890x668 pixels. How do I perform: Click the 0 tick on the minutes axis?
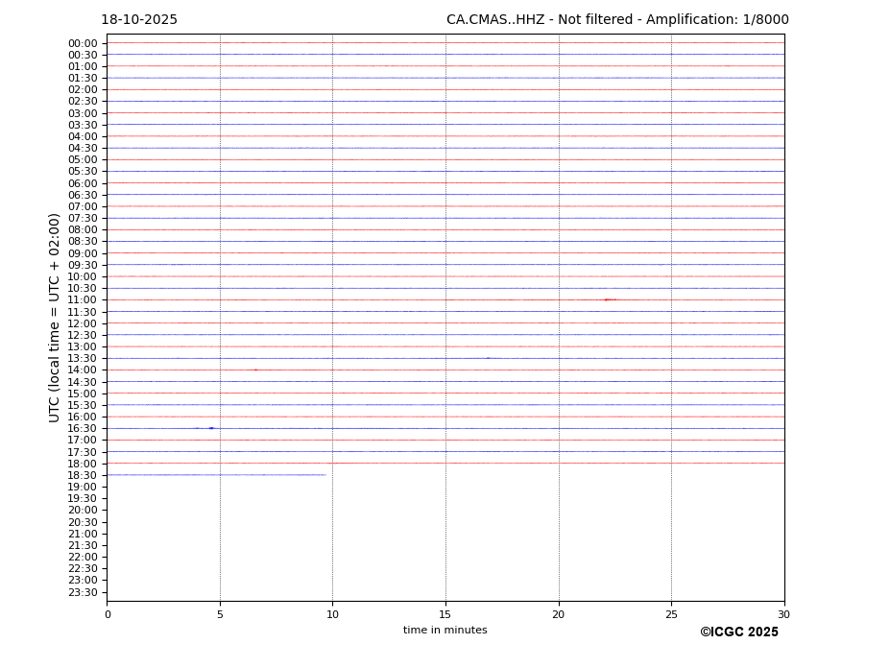[108, 614]
